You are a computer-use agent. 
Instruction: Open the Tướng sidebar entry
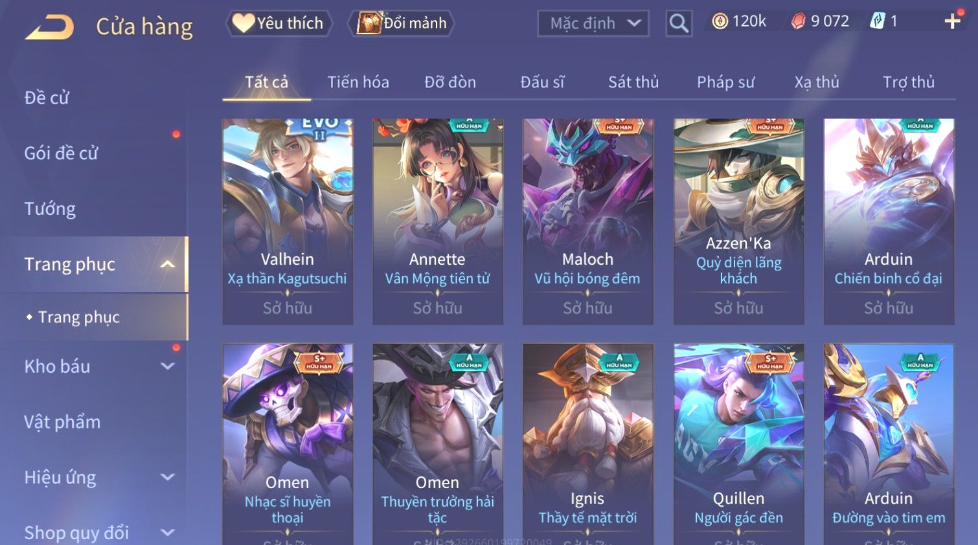coord(50,209)
